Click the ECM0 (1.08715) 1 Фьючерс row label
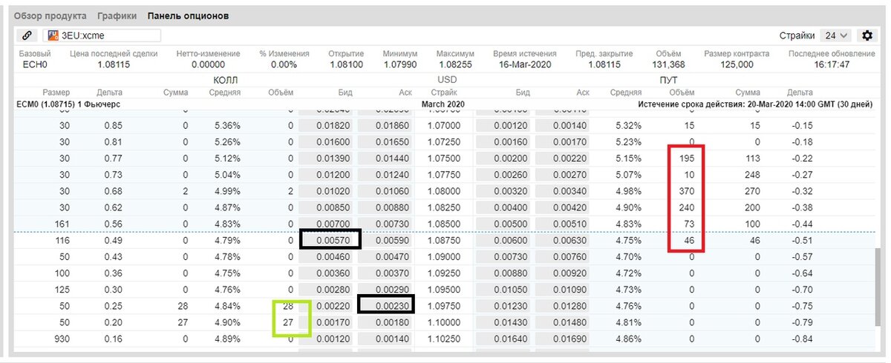This screenshot has height=363, width=891. point(68,104)
